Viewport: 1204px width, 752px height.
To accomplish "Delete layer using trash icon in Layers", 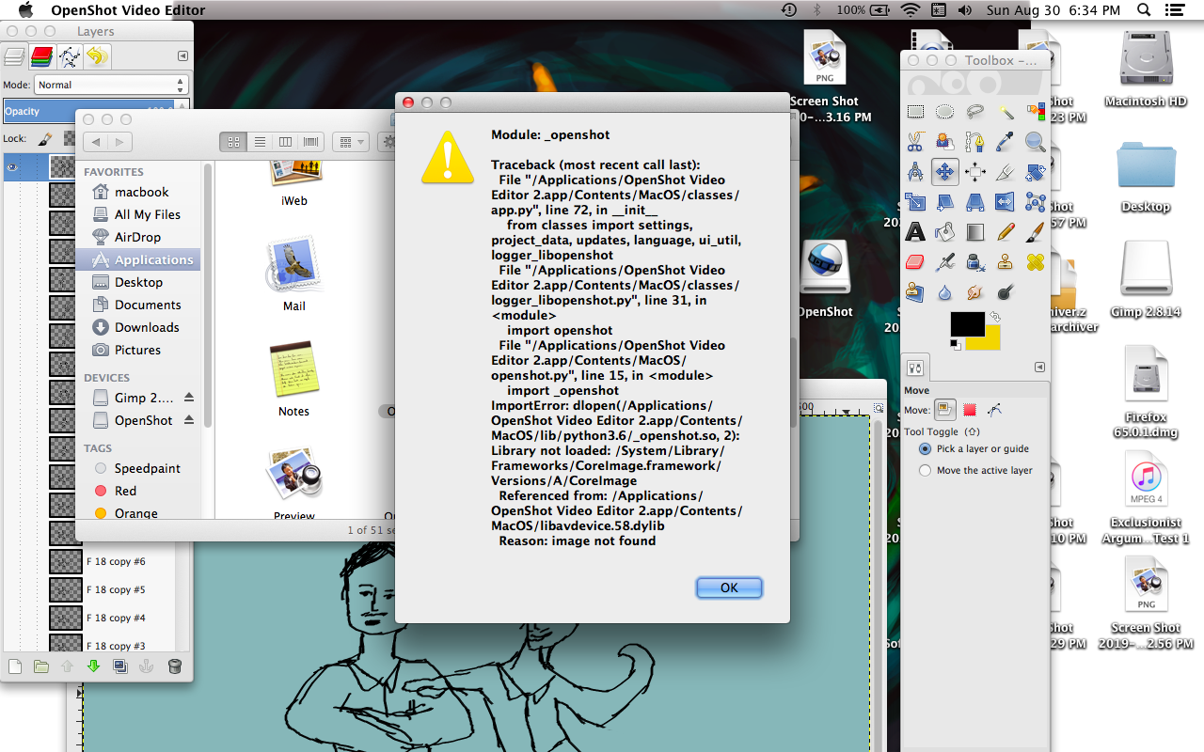I will (174, 666).
